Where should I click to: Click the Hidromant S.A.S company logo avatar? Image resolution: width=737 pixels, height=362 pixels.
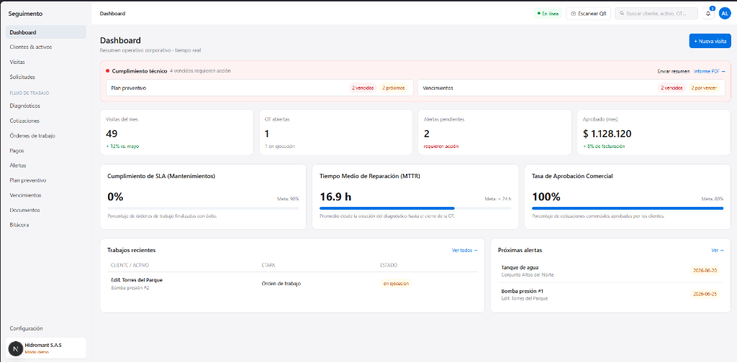(16, 348)
